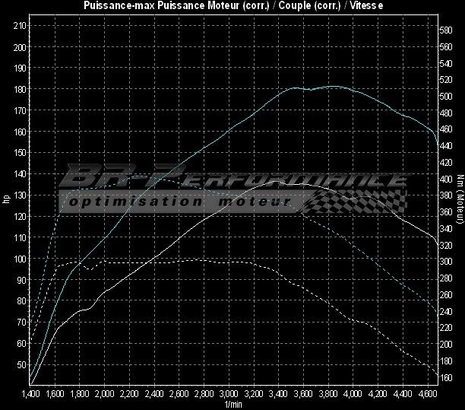Click the 1,400 rpm tick label

click(x=31, y=394)
